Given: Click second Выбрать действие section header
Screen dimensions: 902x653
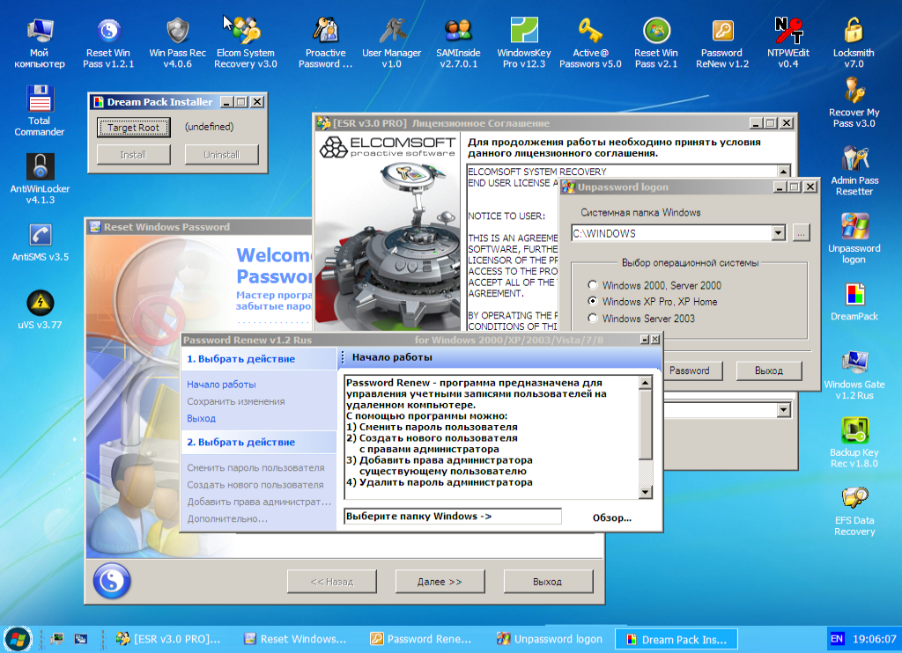Looking at the screenshot, I should point(260,442).
